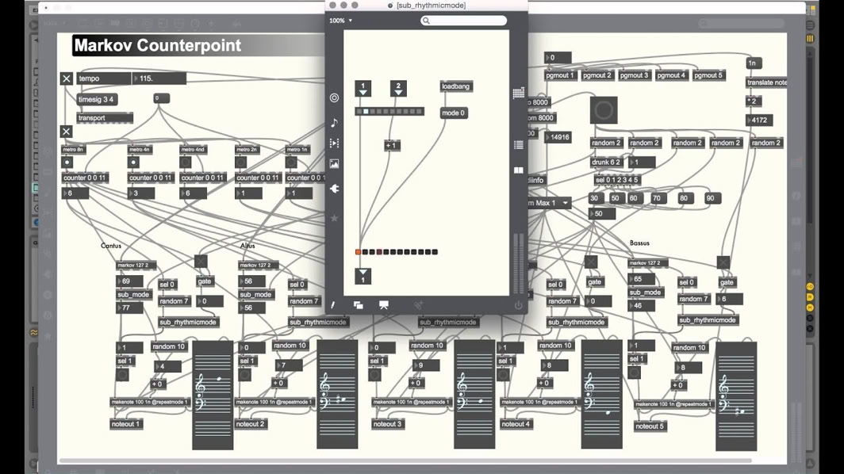Open the plug-in browser icon in sidebar
The height and width of the screenshot is (474, 844).
point(334,189)
